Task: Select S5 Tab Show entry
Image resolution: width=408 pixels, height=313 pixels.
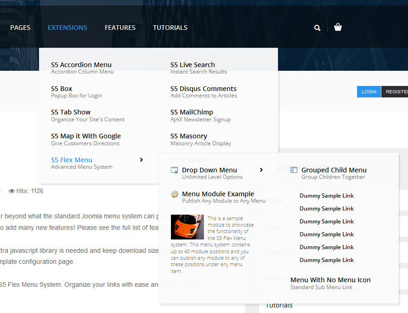Action: 71,112
